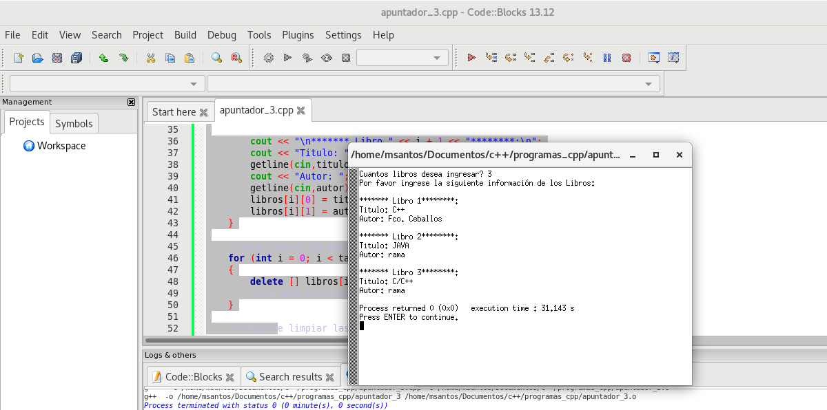Select Workspace in the Projects tree

[61, 146]
